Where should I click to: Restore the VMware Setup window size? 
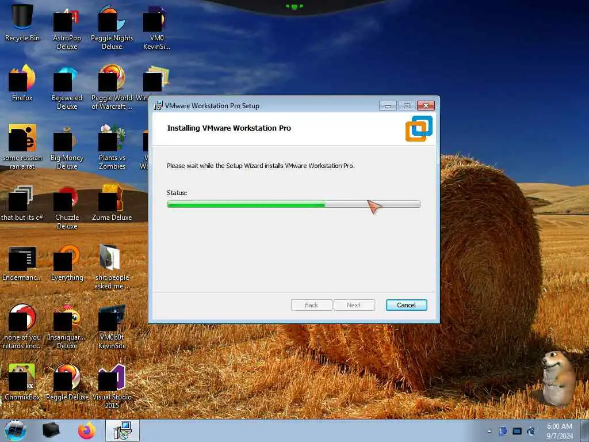(x=407, y=106)
